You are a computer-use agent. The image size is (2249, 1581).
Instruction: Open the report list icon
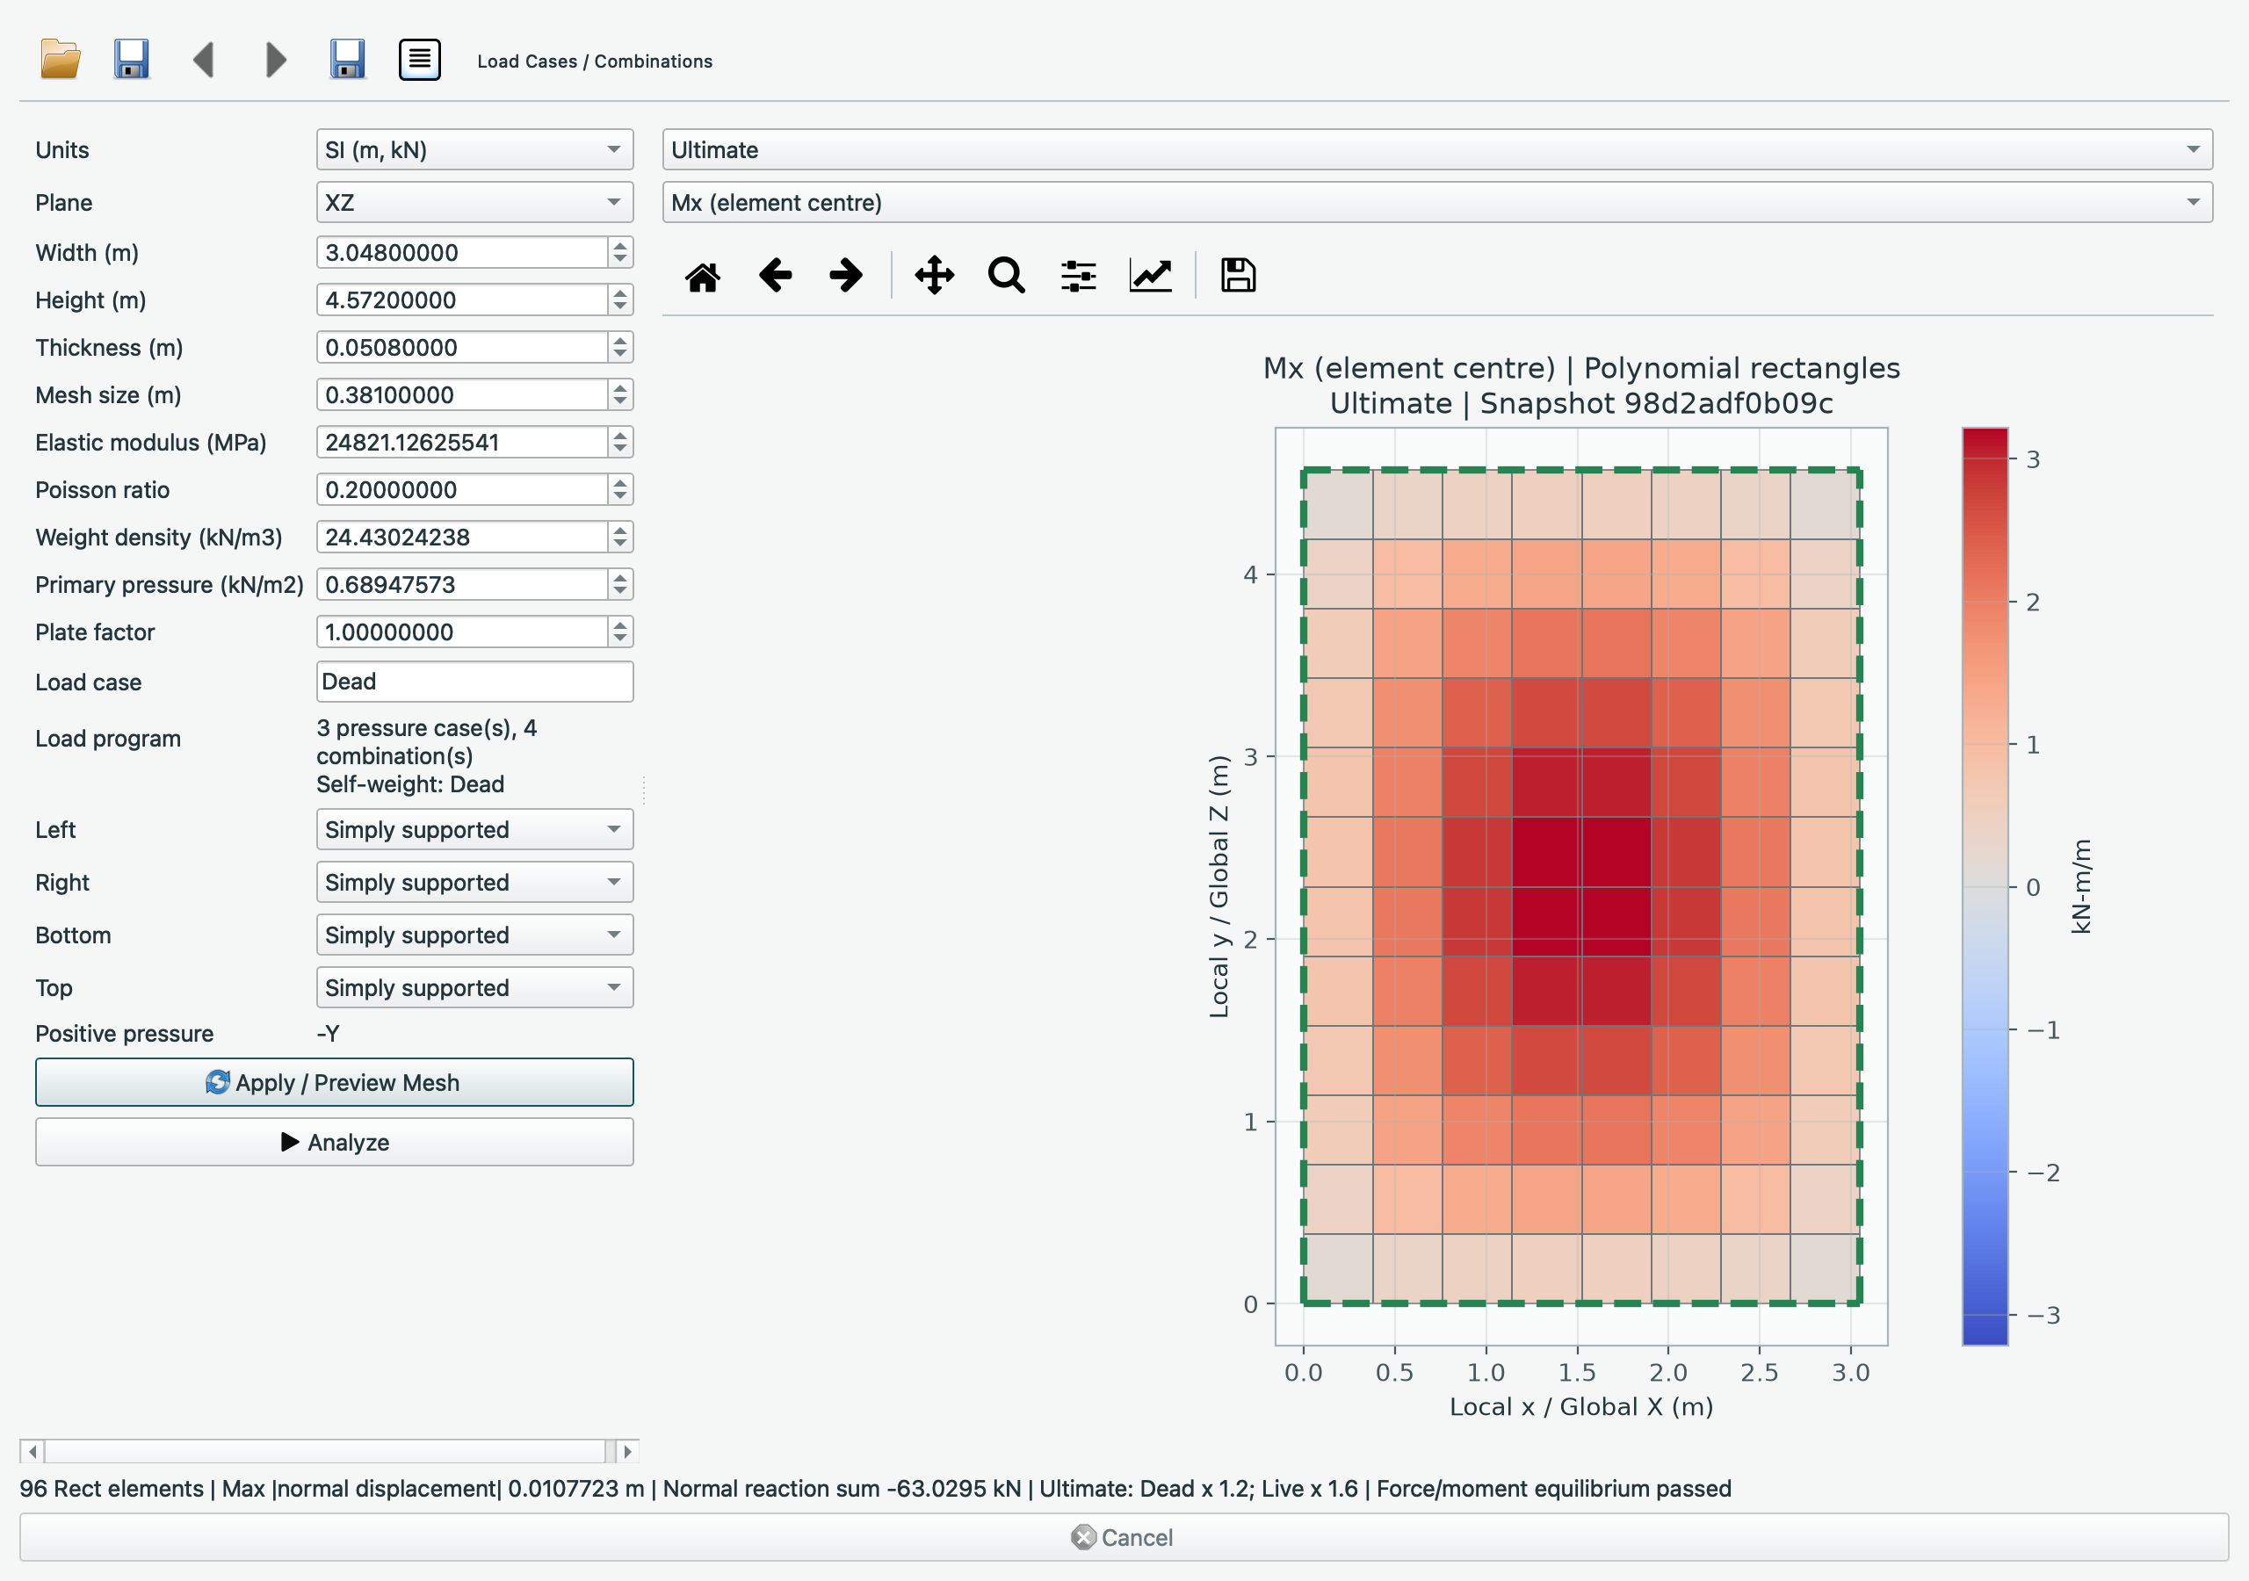[419, 60]
